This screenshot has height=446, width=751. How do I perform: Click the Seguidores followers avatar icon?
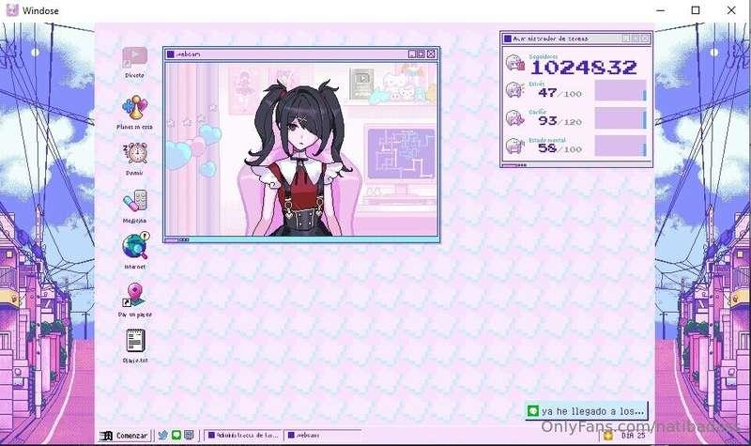[514, 63]
